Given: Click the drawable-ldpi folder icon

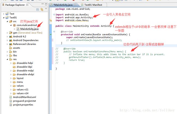Looking at the screenshot, I should 14,67.
